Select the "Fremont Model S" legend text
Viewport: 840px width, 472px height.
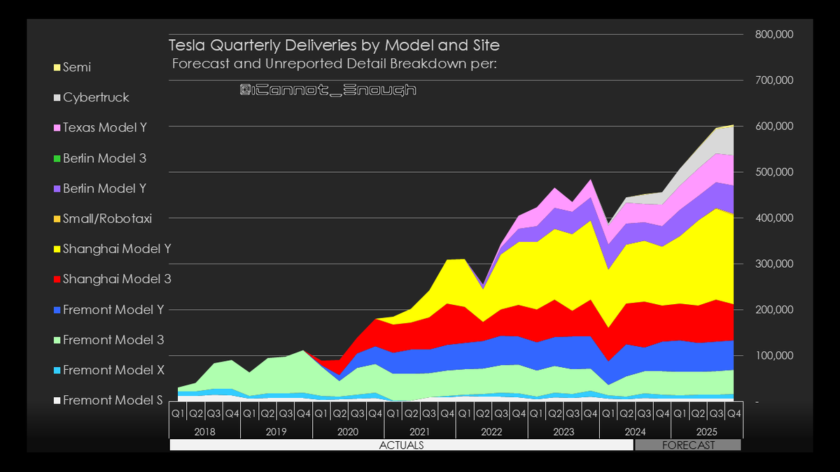pos(113,400)
